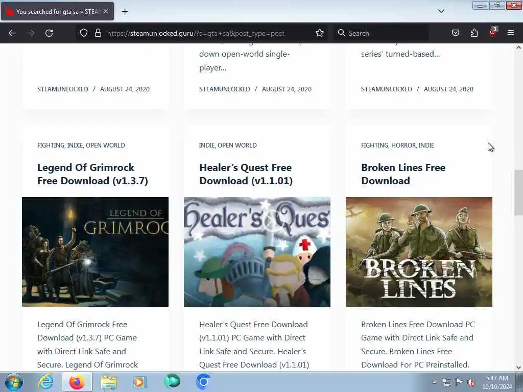The height and width of the screenshot is (392, 523).
Task: Click OPEN WORLD category above Legend Of Grimrock
Action: (105, 145)
